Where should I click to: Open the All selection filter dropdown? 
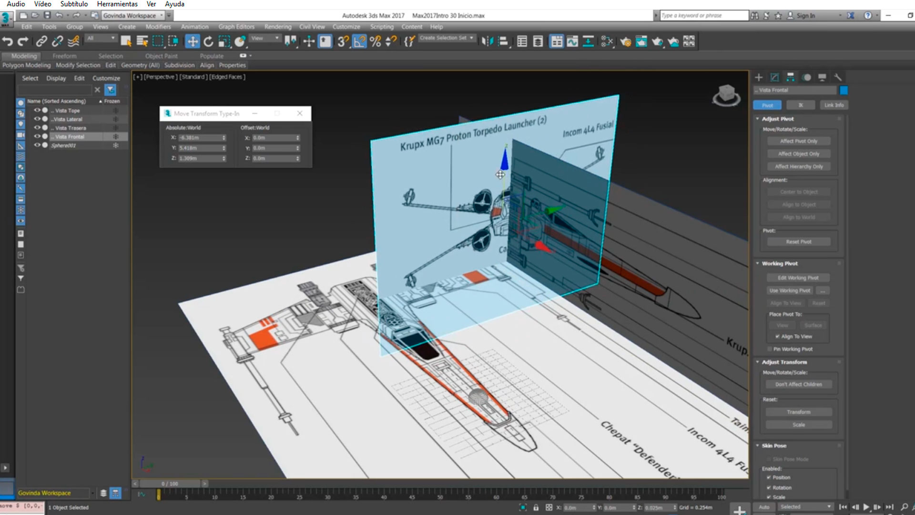tap(101, 38)
